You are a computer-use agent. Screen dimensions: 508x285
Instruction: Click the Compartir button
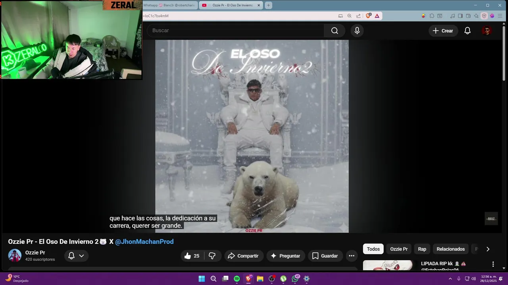pos(243,256)
